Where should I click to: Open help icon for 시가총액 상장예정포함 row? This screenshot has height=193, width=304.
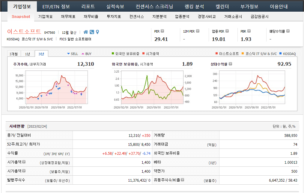[24, 162]
